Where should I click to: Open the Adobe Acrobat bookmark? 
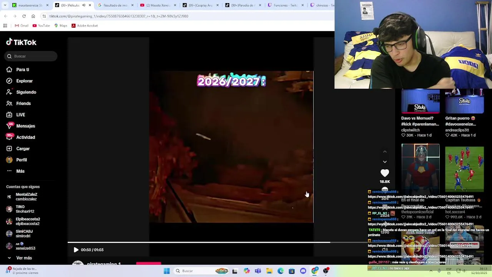[85, 26]
